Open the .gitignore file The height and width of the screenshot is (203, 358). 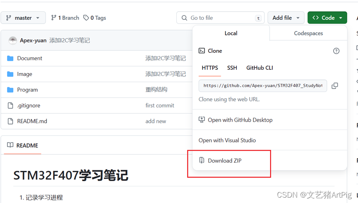coord(29,105)
